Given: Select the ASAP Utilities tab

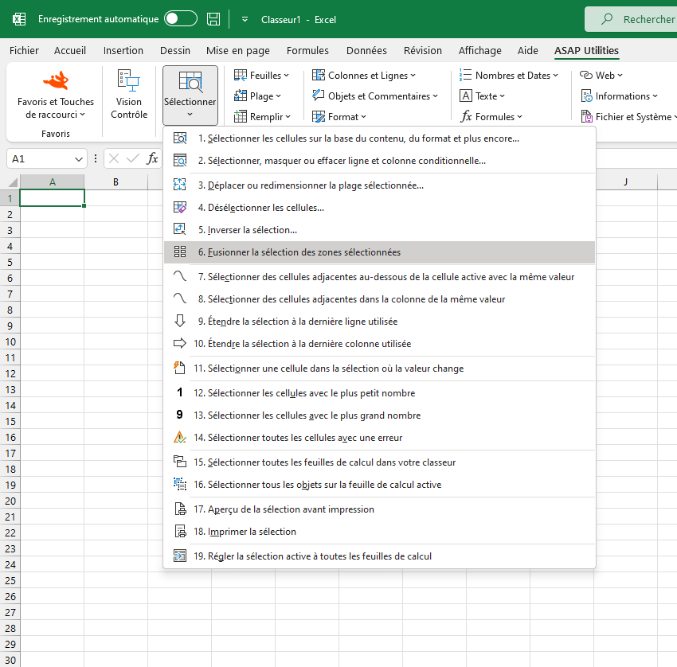Looking at the screenshot, I should (586, 50).
